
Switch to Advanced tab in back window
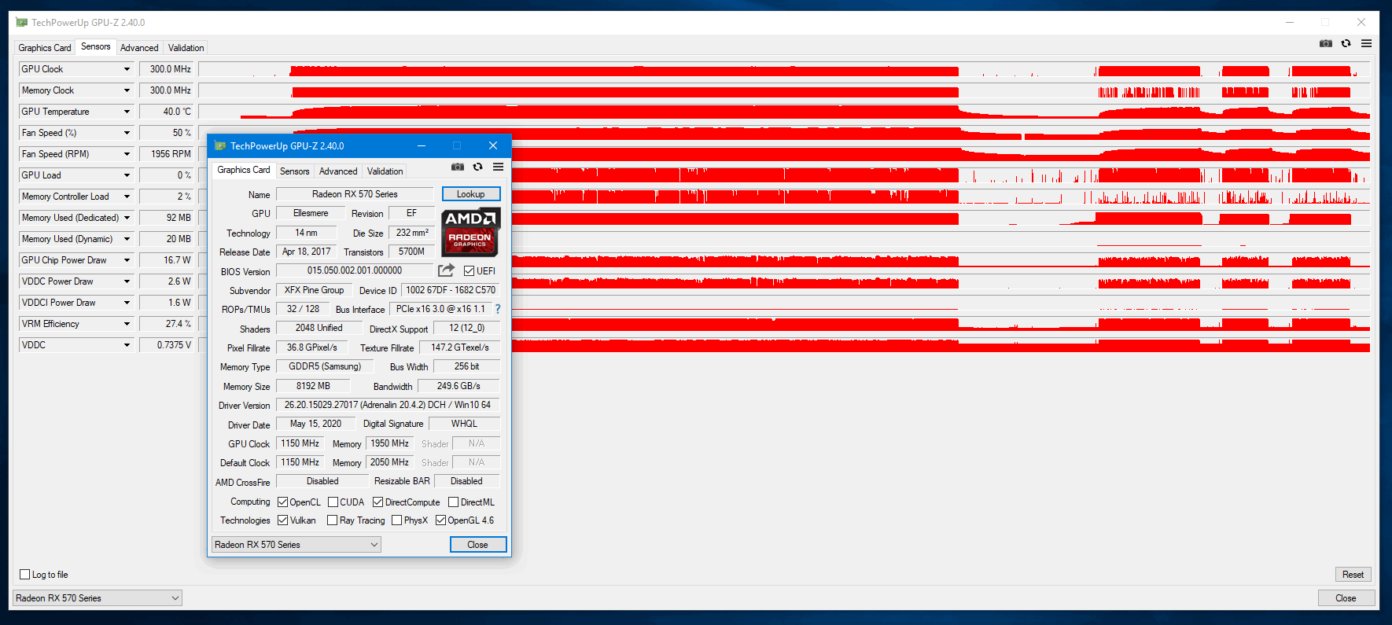click(139, 47)
